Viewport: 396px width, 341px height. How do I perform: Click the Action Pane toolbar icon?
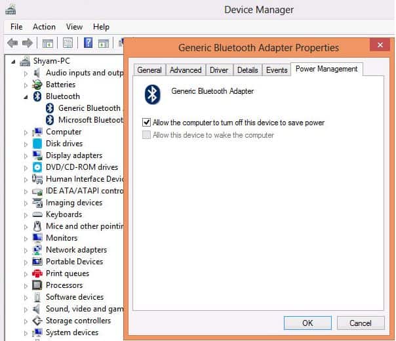[x=104, y=43]
